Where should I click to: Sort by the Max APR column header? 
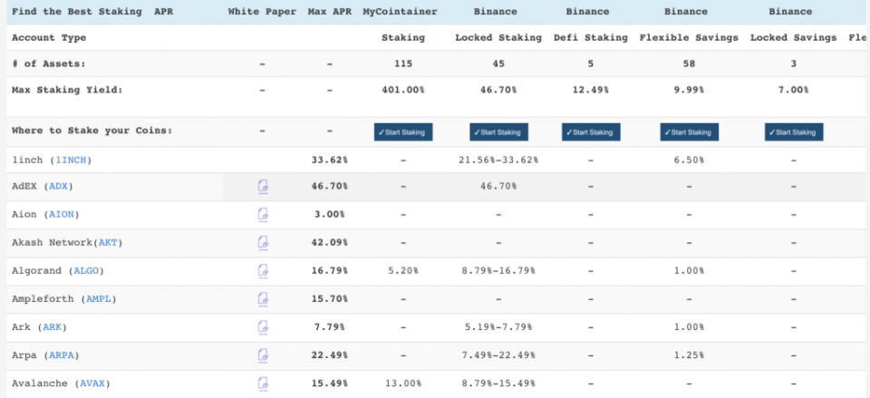329,12
